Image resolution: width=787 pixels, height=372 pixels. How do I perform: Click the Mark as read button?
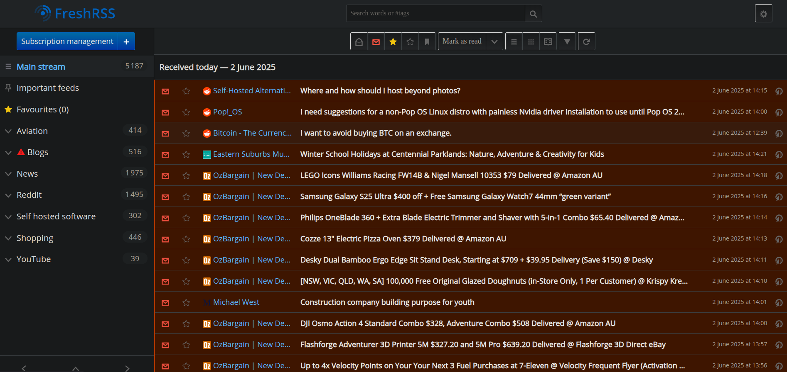[462, 41]
